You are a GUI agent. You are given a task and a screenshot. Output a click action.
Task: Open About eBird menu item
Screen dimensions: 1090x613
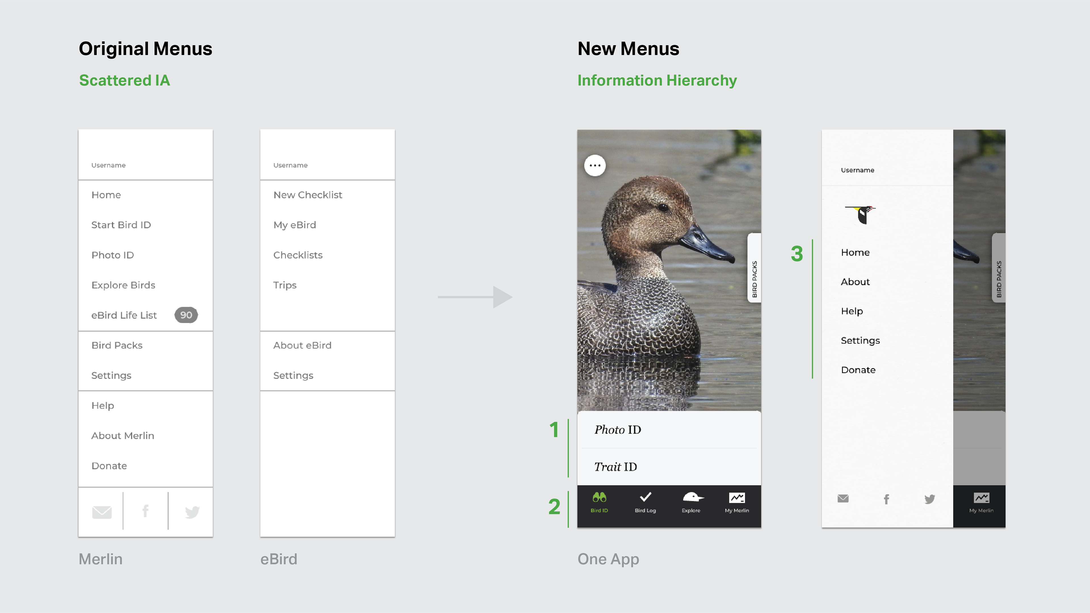pyautogui.click(x=302, y=346)
